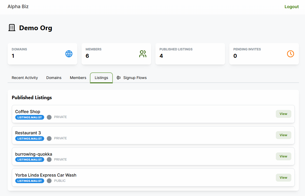
Task: View the Coffee Shop listing
Action: click(x=283, y=114)
